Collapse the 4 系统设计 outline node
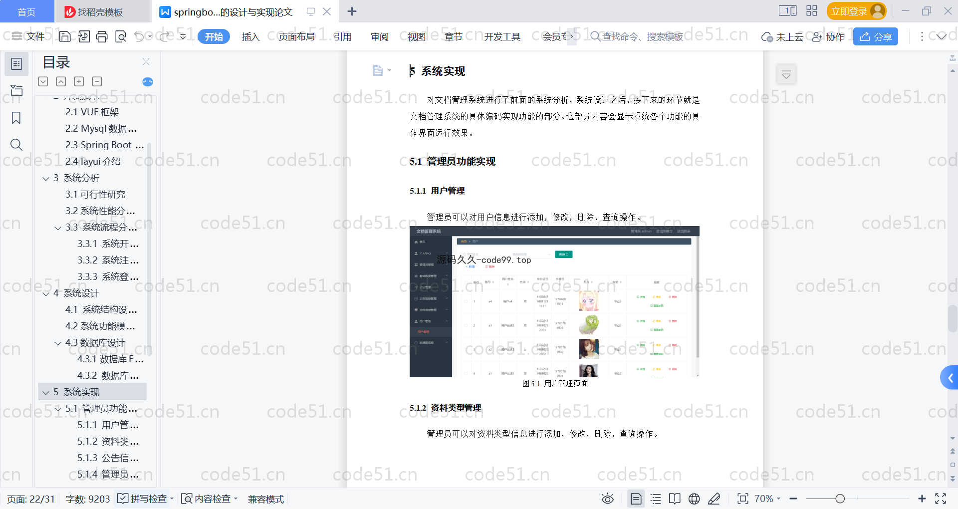The height and width of the screenshot is (509, 958). coord(46,293)
